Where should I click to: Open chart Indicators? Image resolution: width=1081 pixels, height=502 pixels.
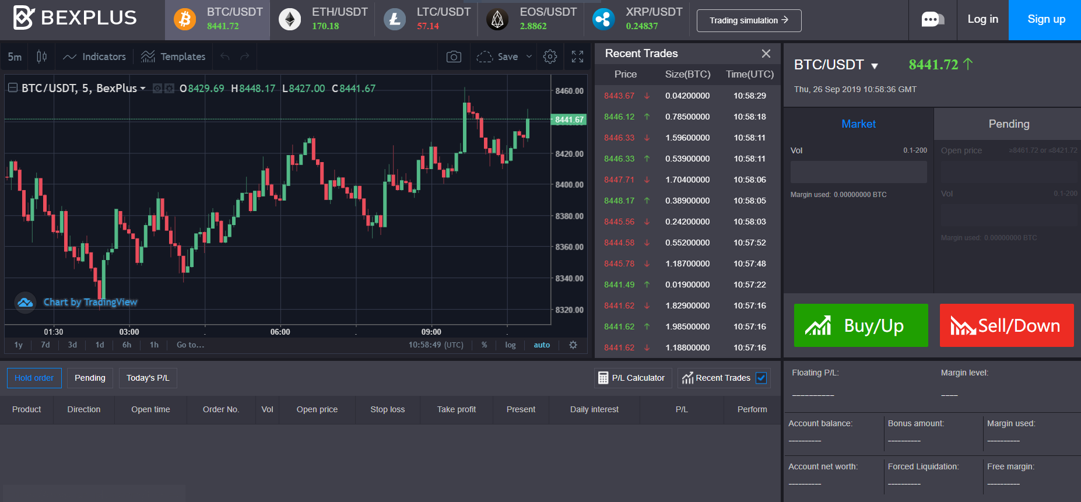94,57
